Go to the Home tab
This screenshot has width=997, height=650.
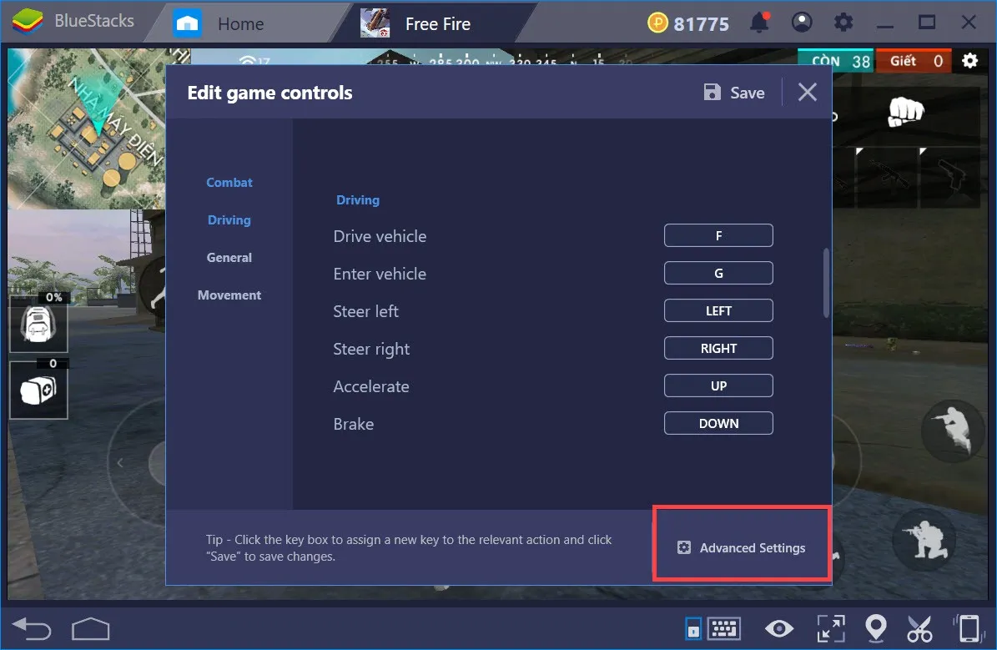click(x=242, y=23)
